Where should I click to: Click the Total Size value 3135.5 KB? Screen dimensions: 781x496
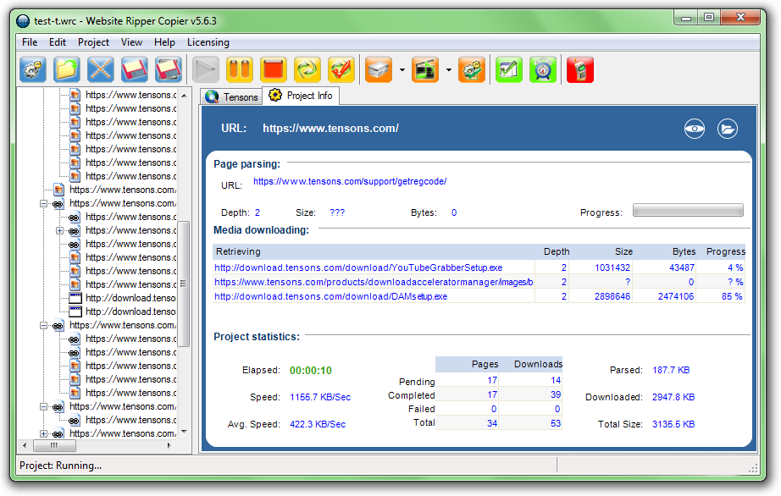(673, 424)
